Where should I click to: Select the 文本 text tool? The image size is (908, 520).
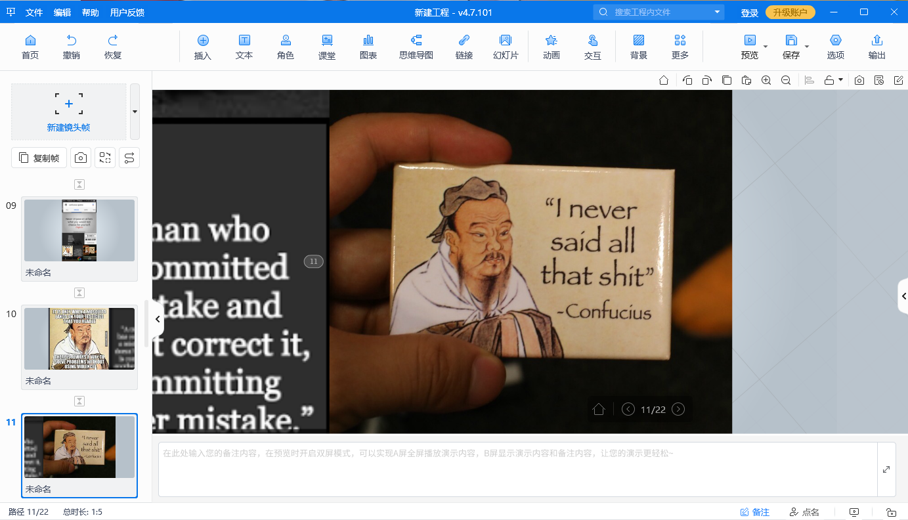(x=244, y=47)
